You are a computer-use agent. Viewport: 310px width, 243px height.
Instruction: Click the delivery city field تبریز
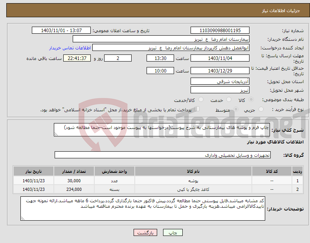click(220, 90)
